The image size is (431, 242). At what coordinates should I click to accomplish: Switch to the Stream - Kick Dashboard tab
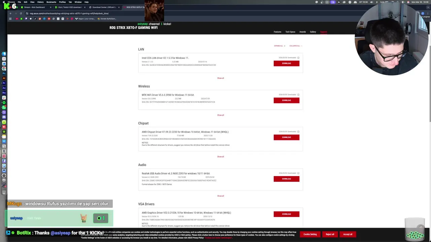pyautogui.click(x=35, y=7)
